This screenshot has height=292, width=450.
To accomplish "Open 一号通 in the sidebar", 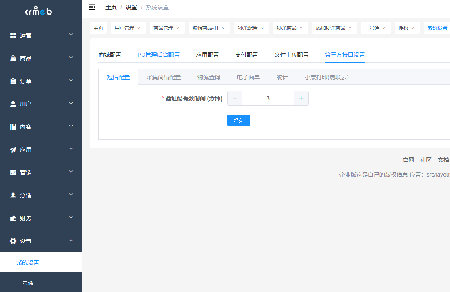I will (x=41, y=283).
